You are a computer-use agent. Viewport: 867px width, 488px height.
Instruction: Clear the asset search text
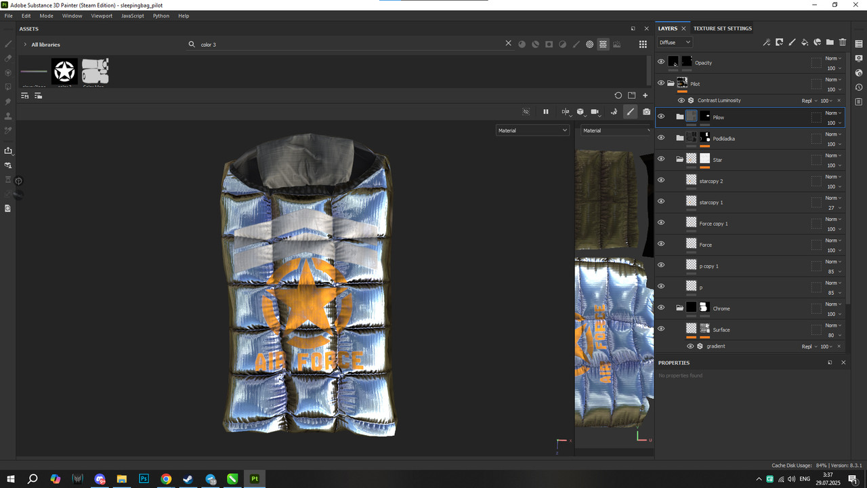pos(508,43)
